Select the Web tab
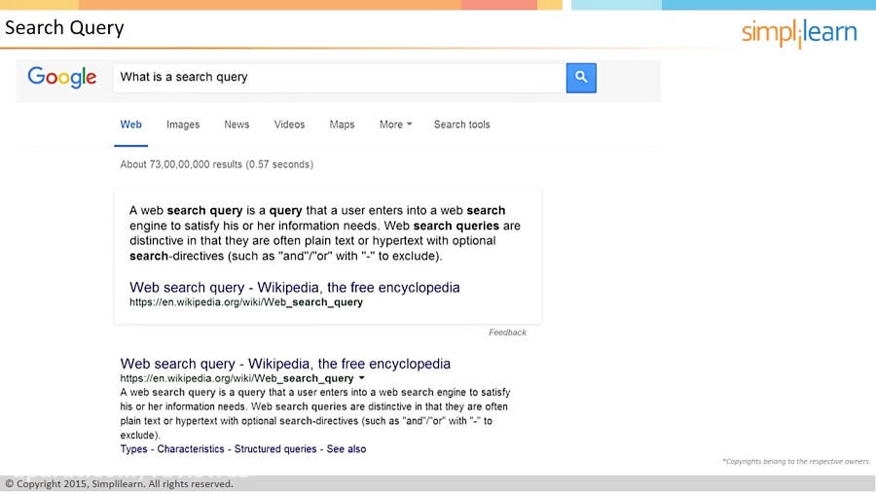The image size is (876, 492). (130, 124)
